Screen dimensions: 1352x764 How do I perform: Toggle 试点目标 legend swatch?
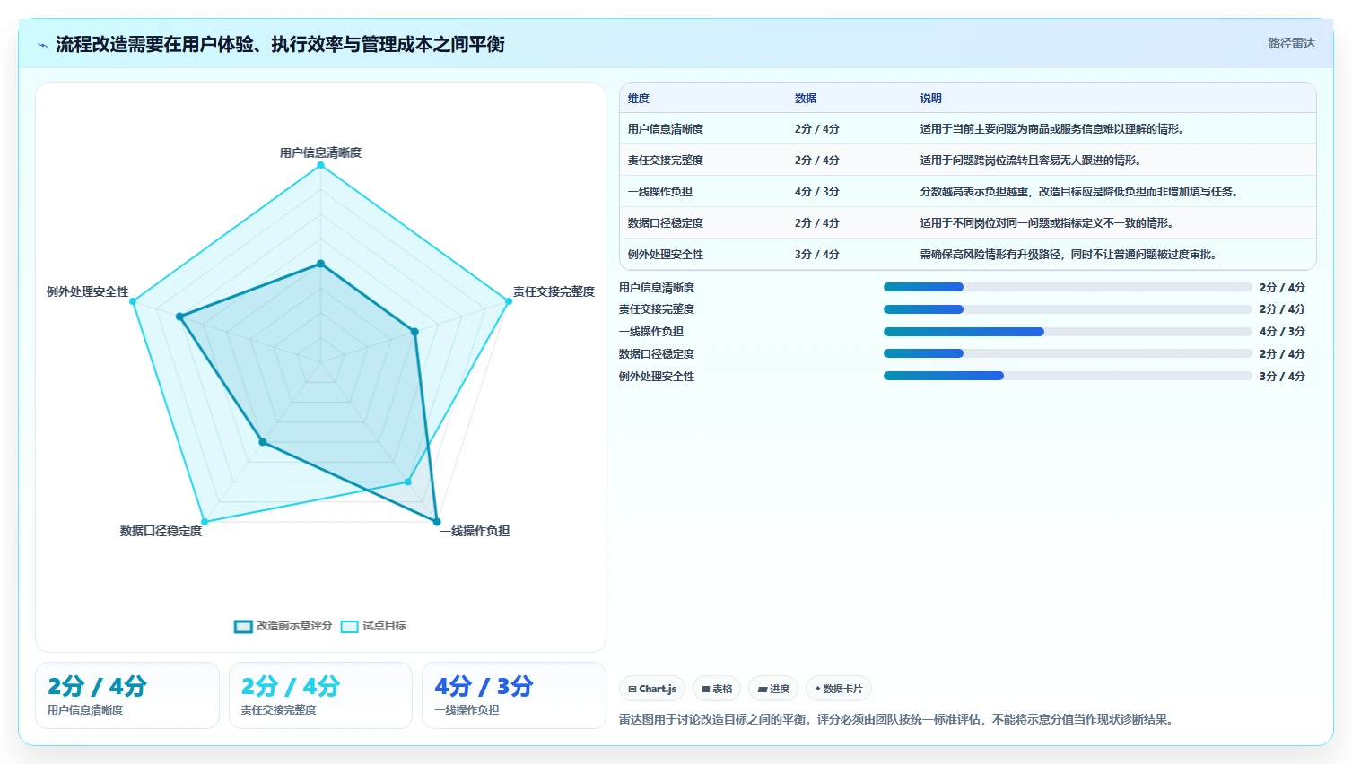[x=349, y=626]
